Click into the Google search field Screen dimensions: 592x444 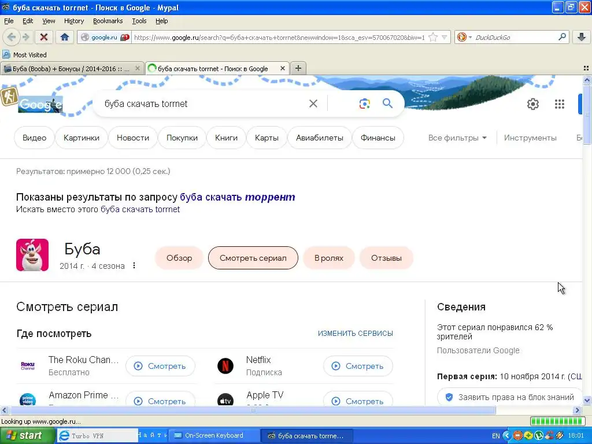[x=204, y=103]
